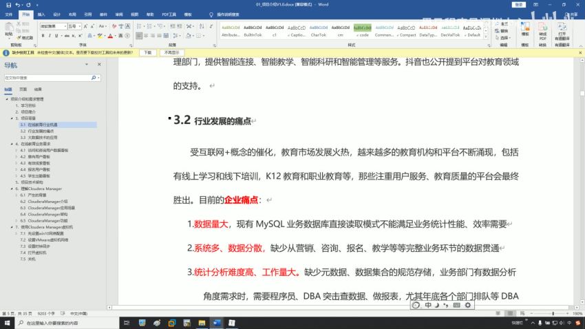Apply the 'Compact' style from gallery
This screenshot has height=329, width=585.
pos(406,30)
